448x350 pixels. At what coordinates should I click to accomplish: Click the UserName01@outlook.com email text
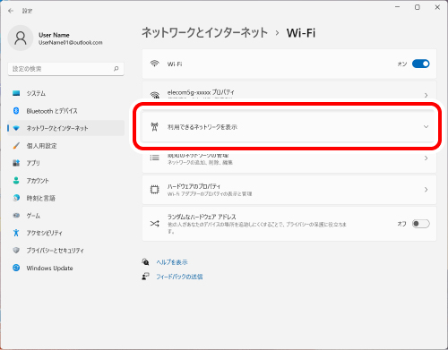(71, 43)
